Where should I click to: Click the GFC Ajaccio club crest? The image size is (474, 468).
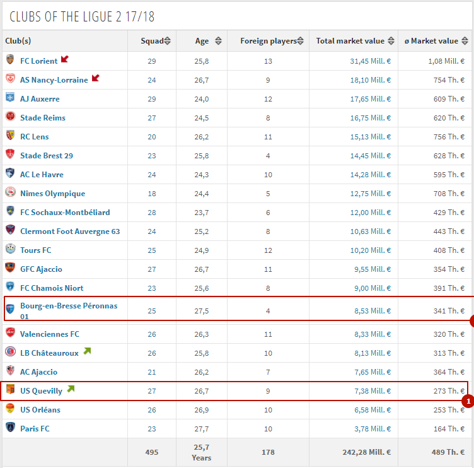(x=10, y=267)
